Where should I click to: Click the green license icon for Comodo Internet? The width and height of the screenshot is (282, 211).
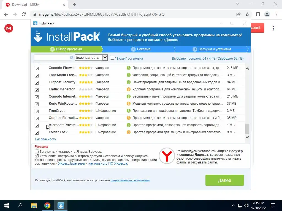[128, 96]
